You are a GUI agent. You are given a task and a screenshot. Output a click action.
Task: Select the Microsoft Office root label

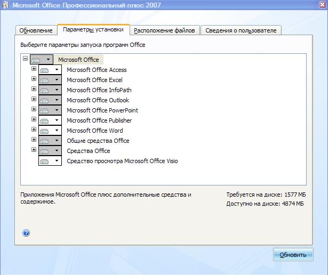point(78,60)
